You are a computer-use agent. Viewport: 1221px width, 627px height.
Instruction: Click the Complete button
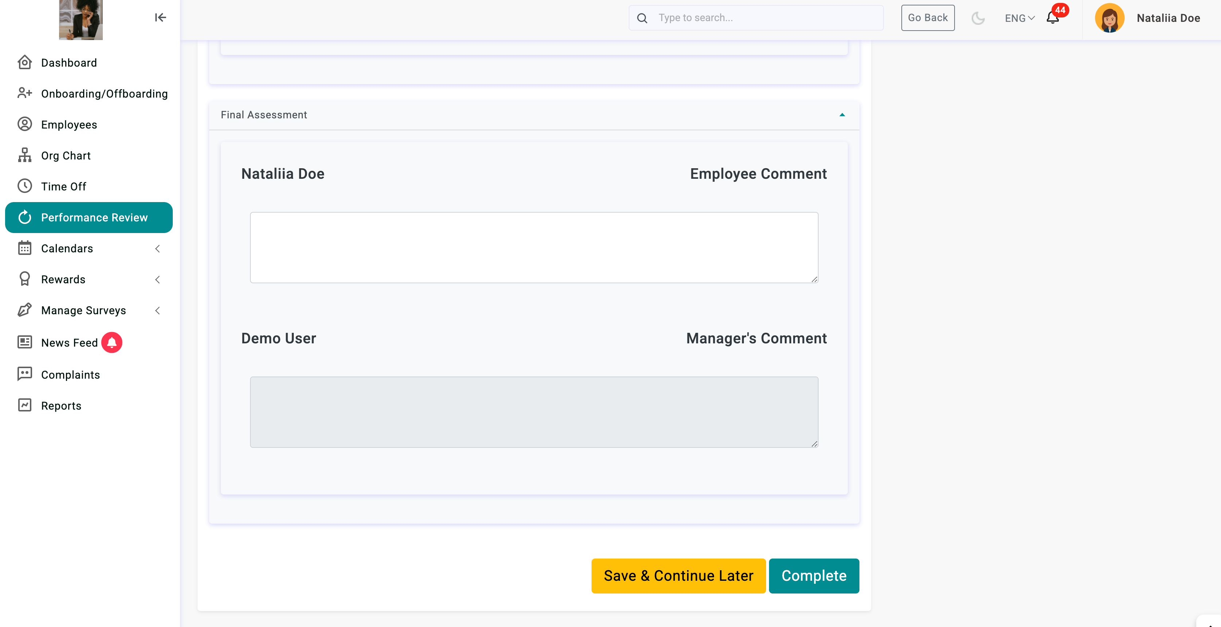[814, 575]
